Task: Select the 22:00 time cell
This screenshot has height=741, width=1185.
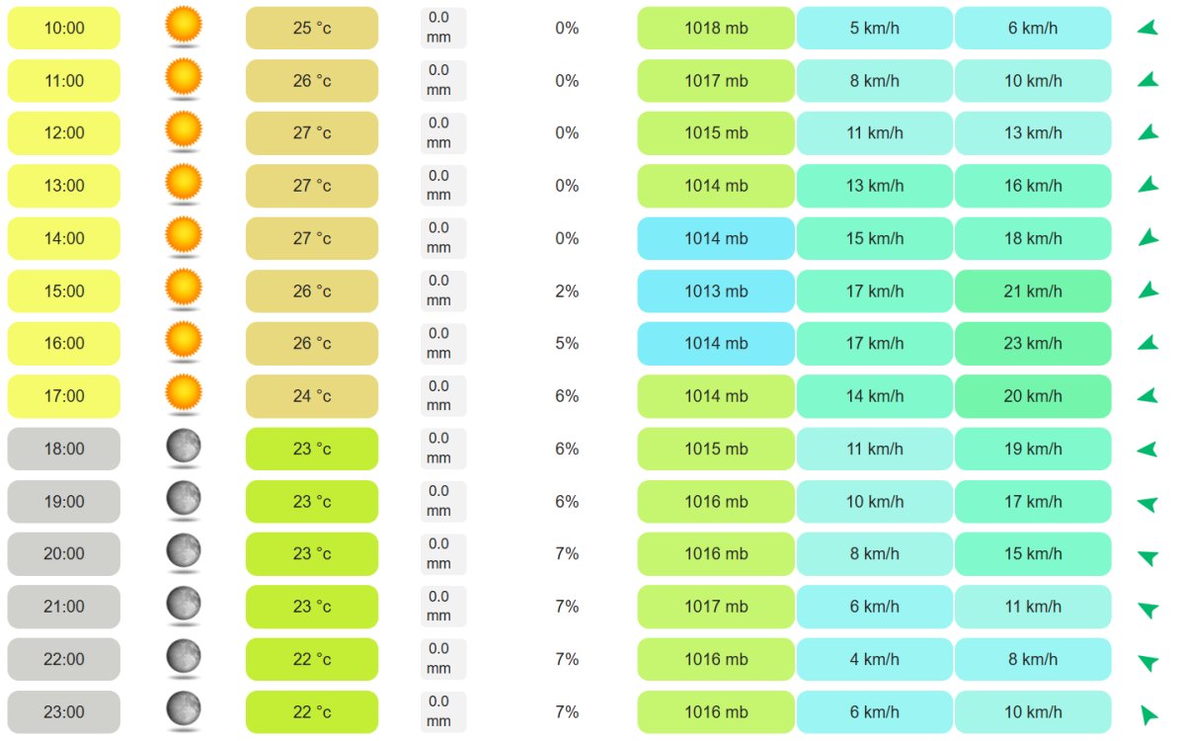Action: click(64, 659)
